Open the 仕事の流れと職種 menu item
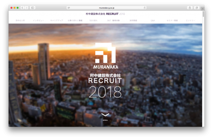 coord(75,20)
